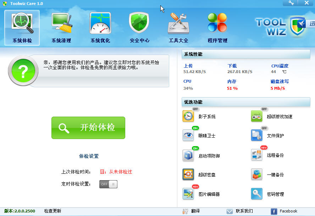
Task: Click the 影子系统 label
Action: (x=207, y=117)
